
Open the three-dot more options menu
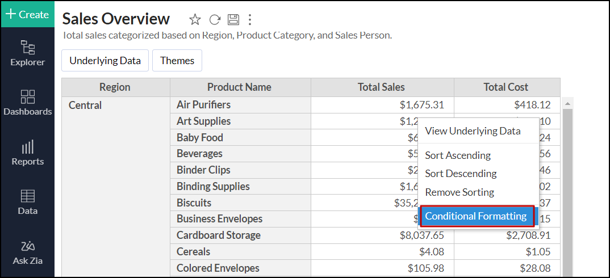coord(249,20)
